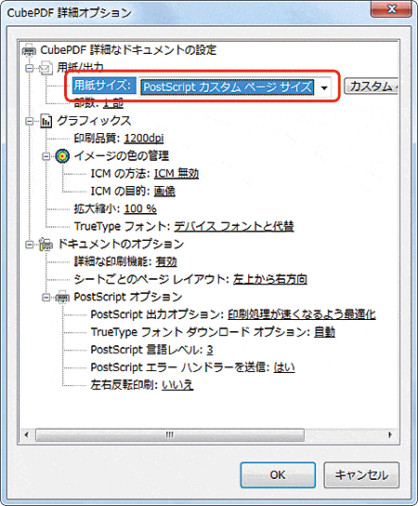
Task: Click the PostScript error handler value はい
Action: [x=284, y=367]
